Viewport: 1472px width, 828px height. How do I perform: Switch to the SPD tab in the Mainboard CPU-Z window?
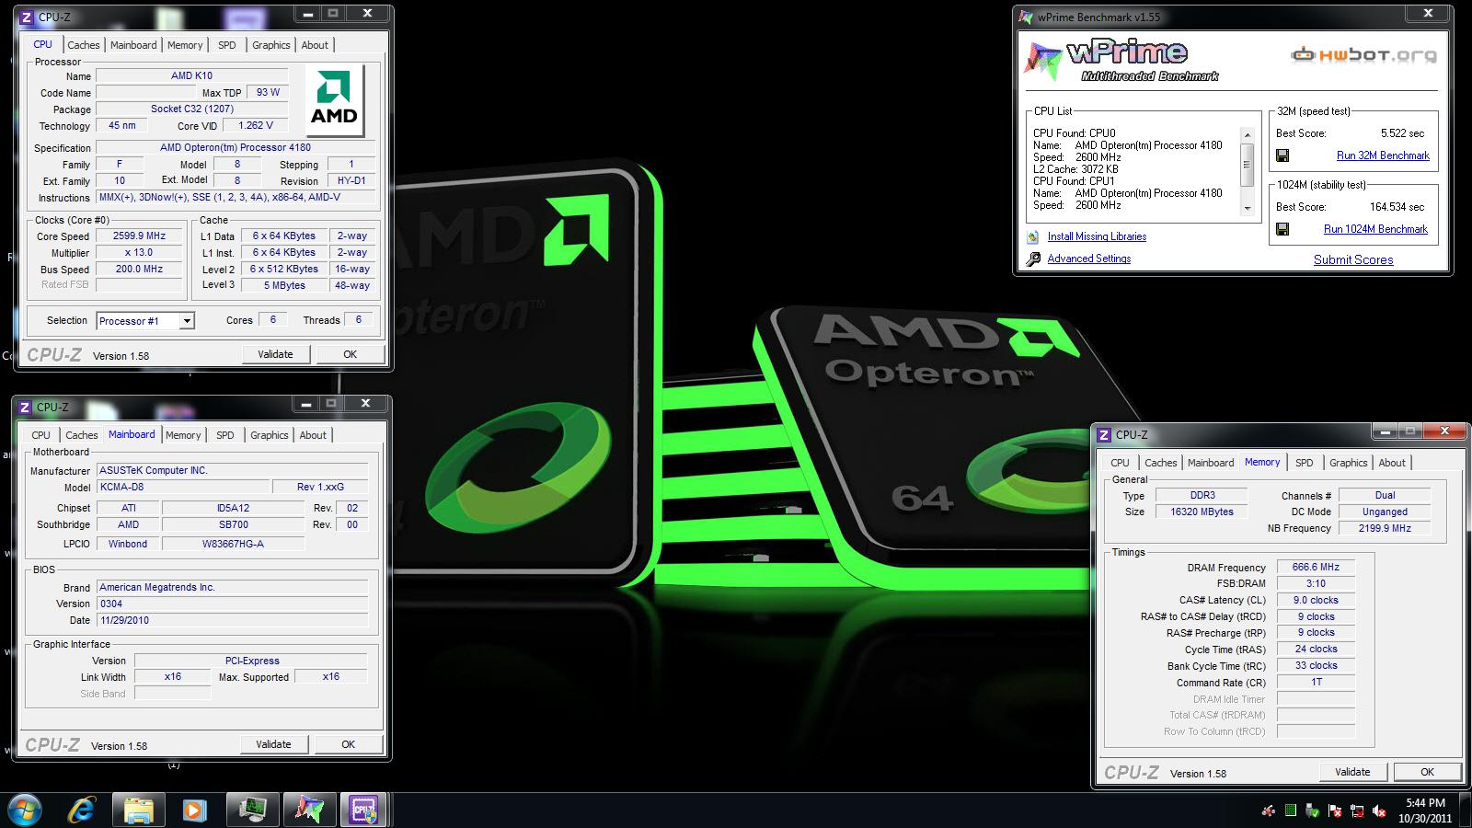click(x=225, y=435)
